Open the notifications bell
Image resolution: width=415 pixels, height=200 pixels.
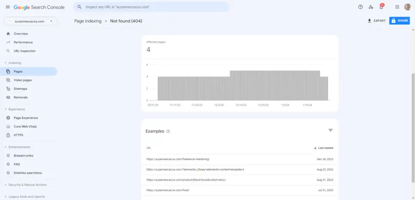coord(381,7)
